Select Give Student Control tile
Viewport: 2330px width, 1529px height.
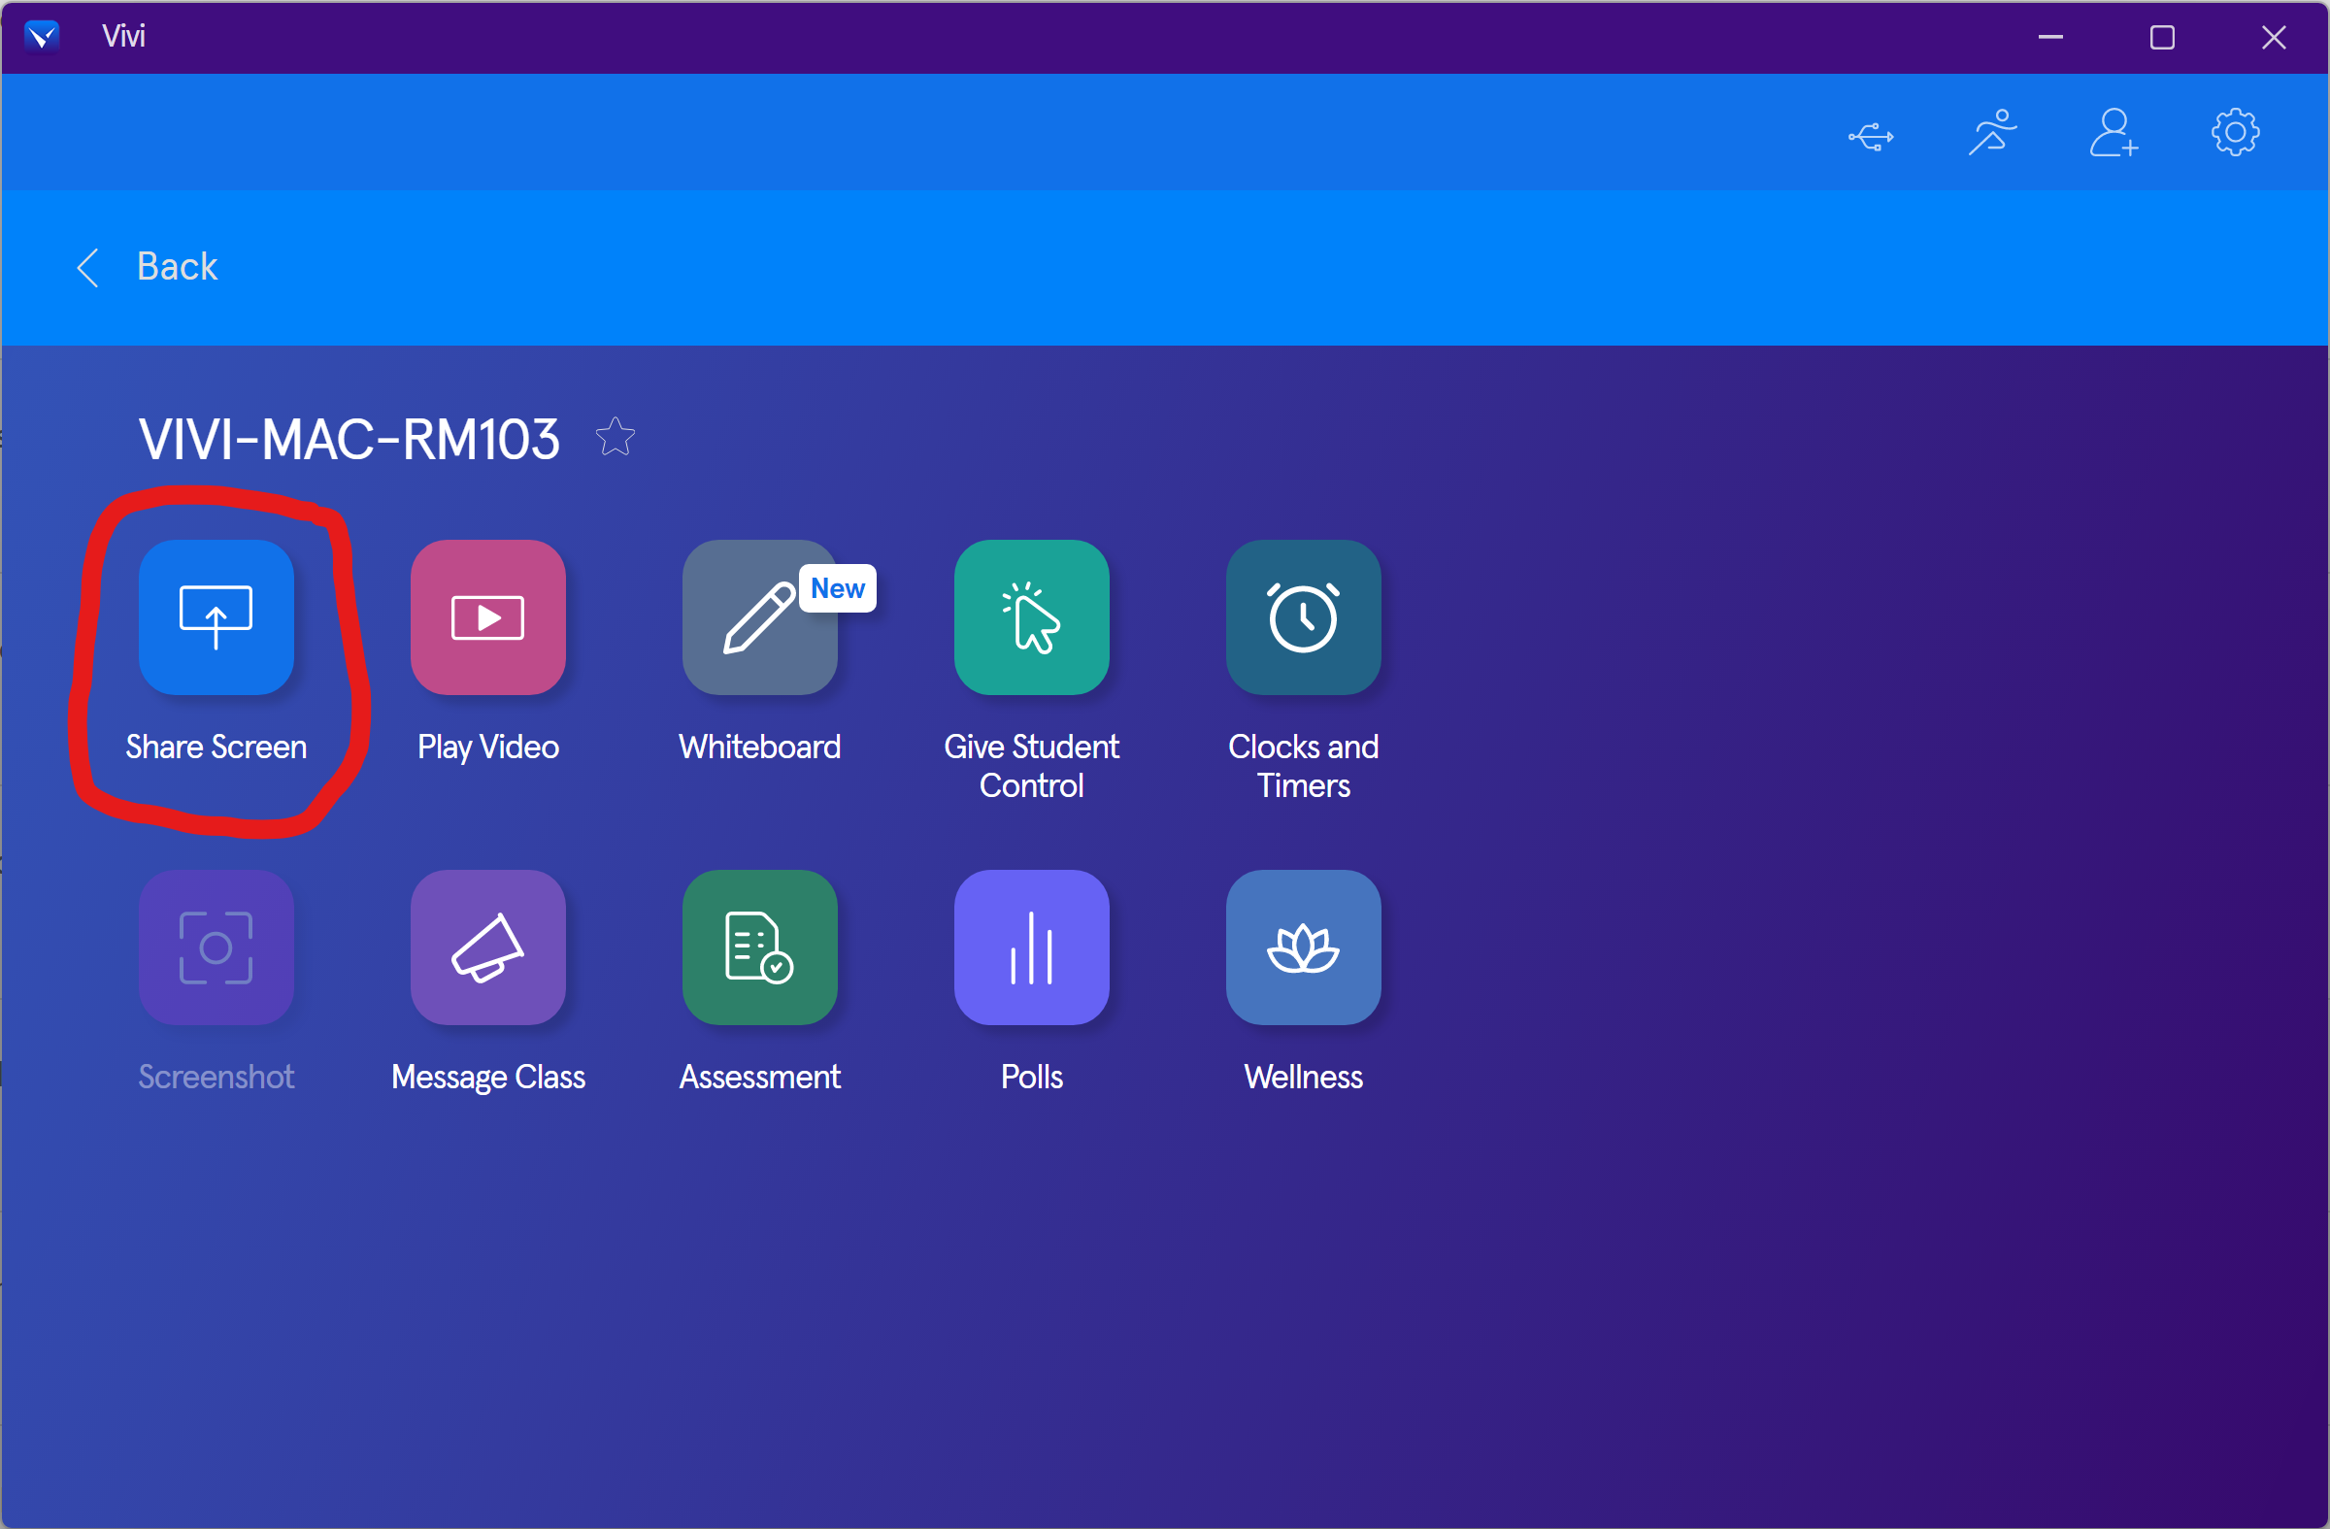[1031, 616]
